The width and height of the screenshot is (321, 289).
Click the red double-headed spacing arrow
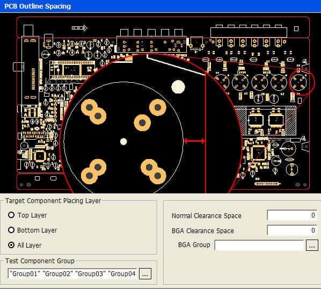(194, 141)
